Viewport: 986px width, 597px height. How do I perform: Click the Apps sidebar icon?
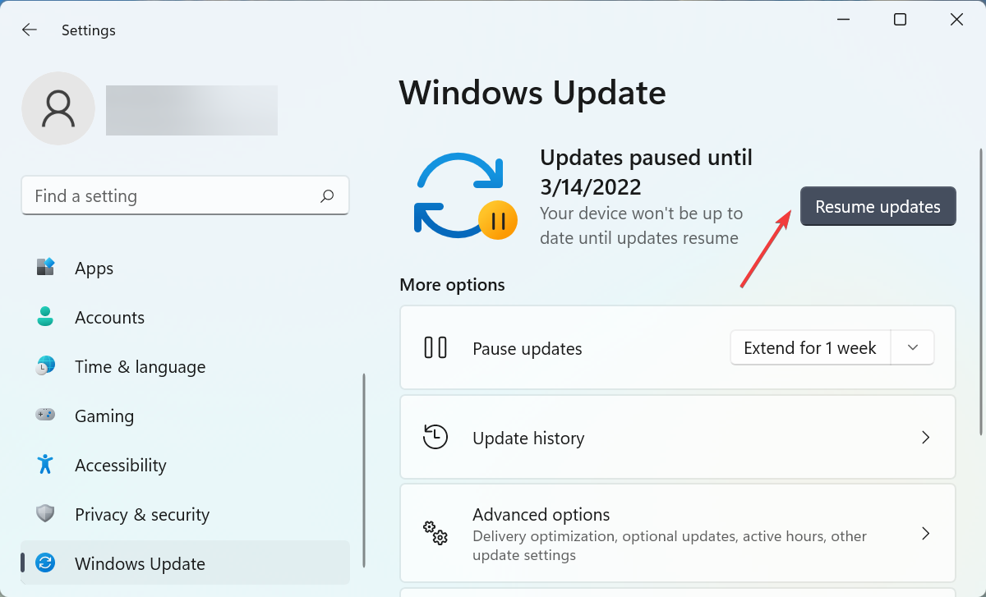(45, 268)
